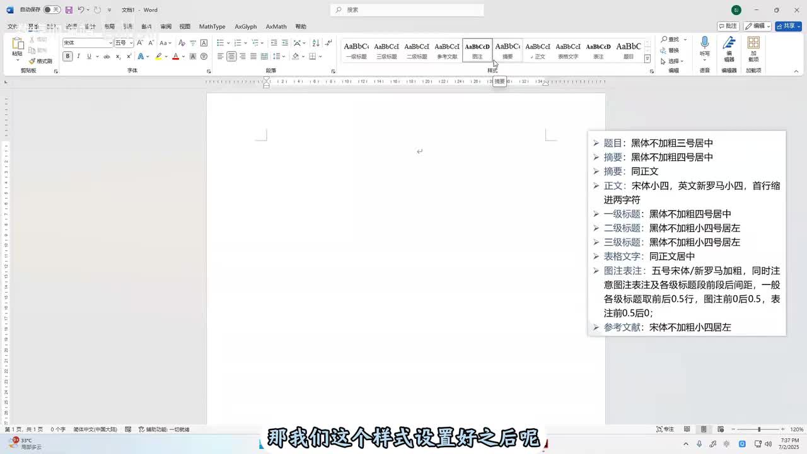Click the Paste (粘贴) clipboard icon

click(x=17, y=44)
